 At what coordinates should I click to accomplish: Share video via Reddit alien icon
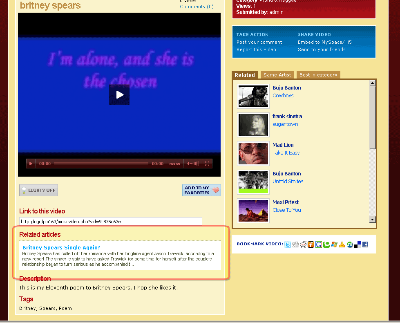tap(303, 244)
